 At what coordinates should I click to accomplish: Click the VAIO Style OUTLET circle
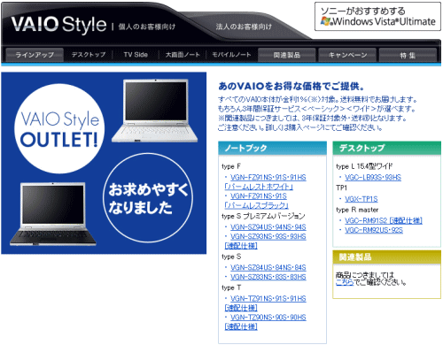59,128
